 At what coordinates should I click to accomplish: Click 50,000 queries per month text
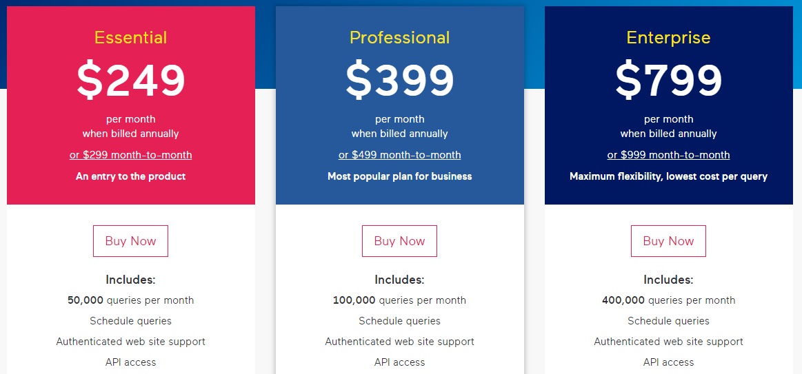tap(131, 300)
